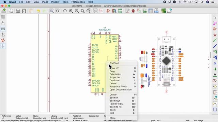The image size is (218, 122).
Task: Click the vertical scrollbar thumb
Action: click(x=211, y=55)
